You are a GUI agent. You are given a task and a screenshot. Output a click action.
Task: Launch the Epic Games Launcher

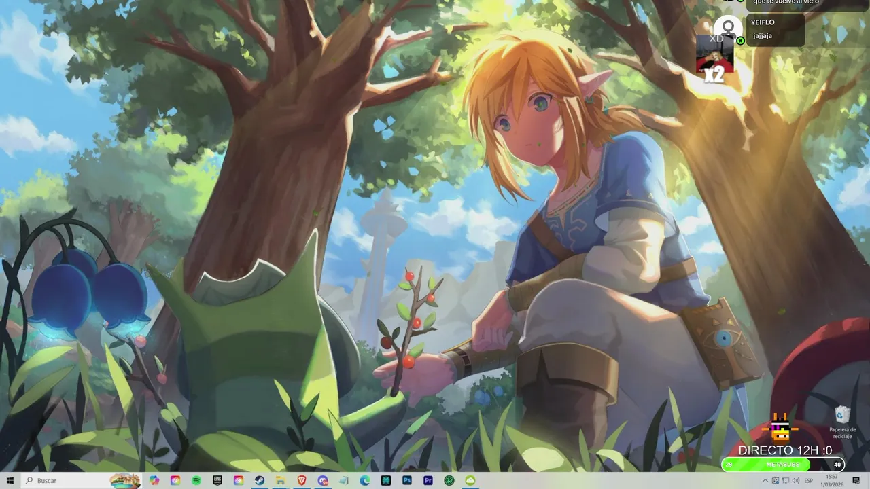(x=217, y=480)
